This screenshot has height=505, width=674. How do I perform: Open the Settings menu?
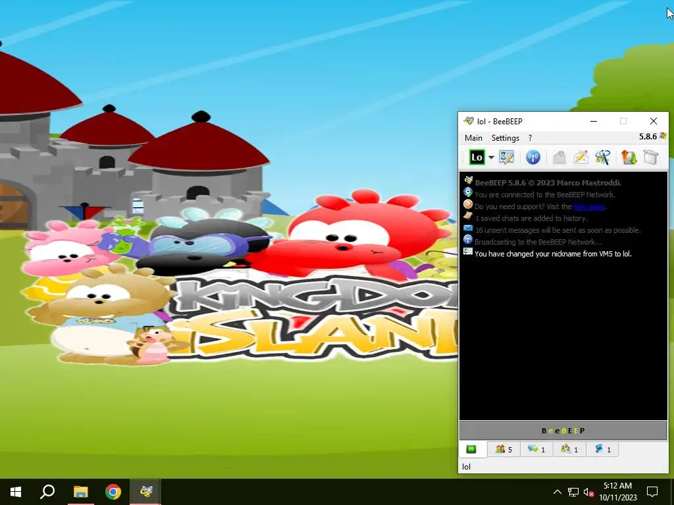click(505, 138)
